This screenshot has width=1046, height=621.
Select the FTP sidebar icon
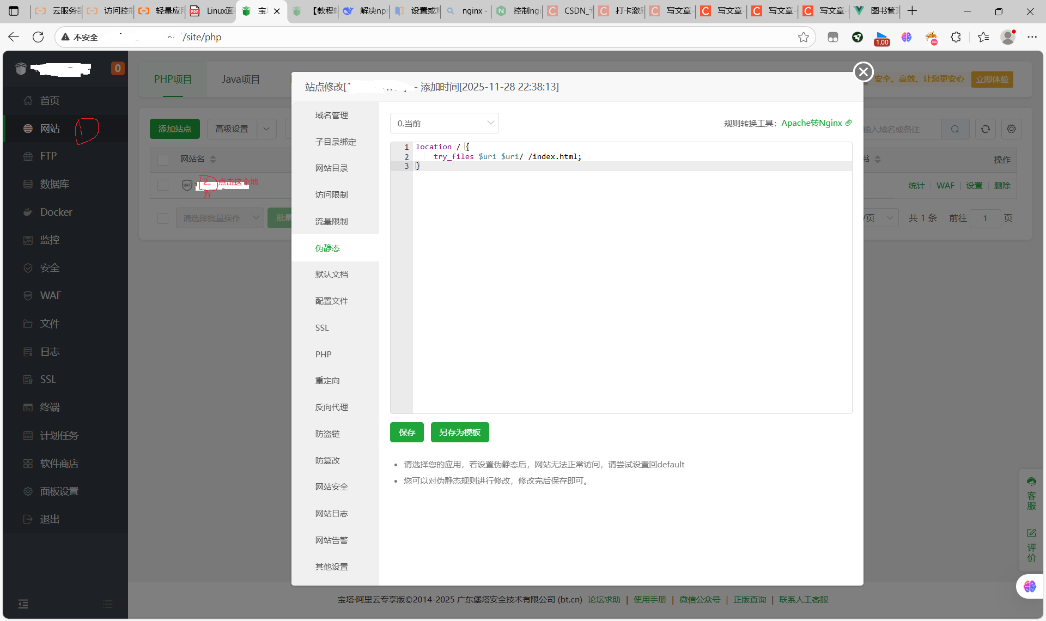coord(48,156)
